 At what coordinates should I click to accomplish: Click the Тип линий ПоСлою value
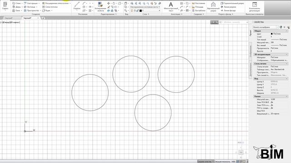point(279,39)
